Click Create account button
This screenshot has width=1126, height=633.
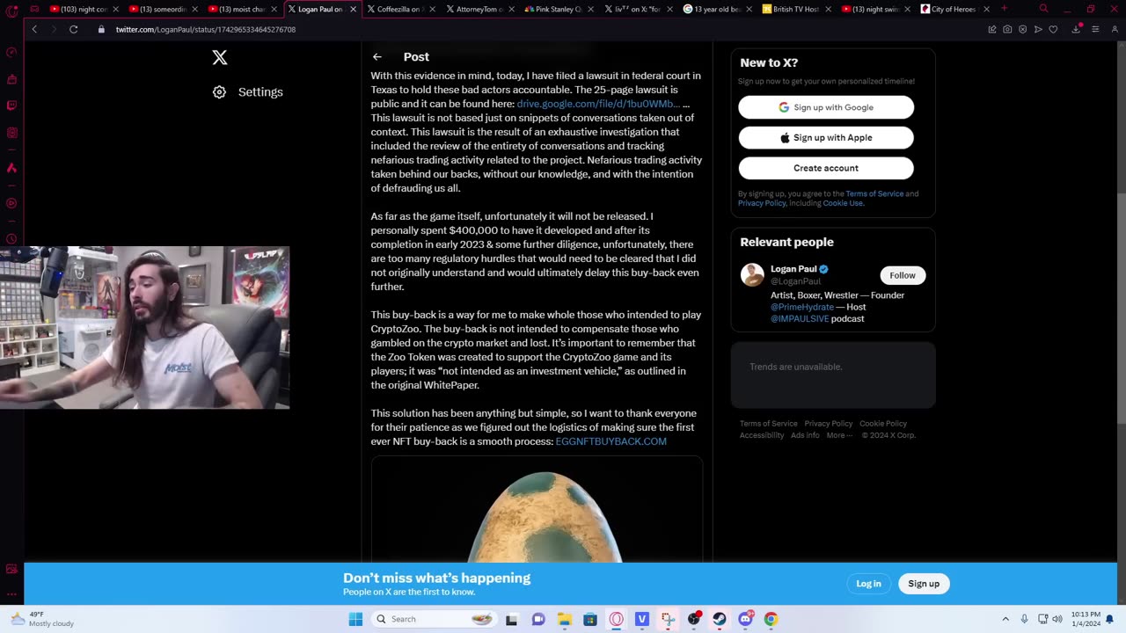[x=826, y=168]
